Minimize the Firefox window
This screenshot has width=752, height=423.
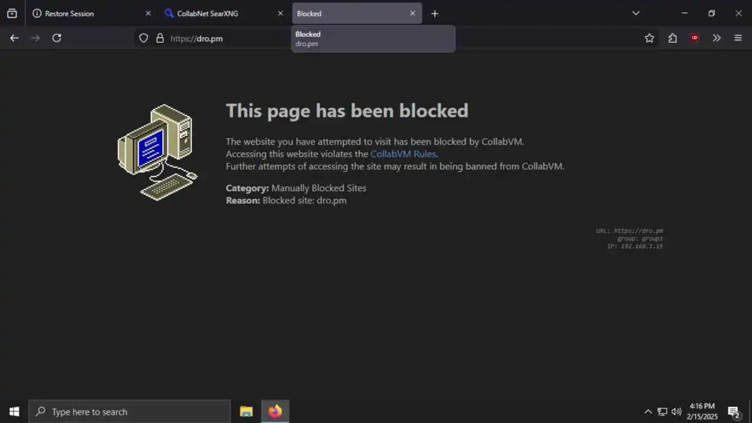point(684,13)
